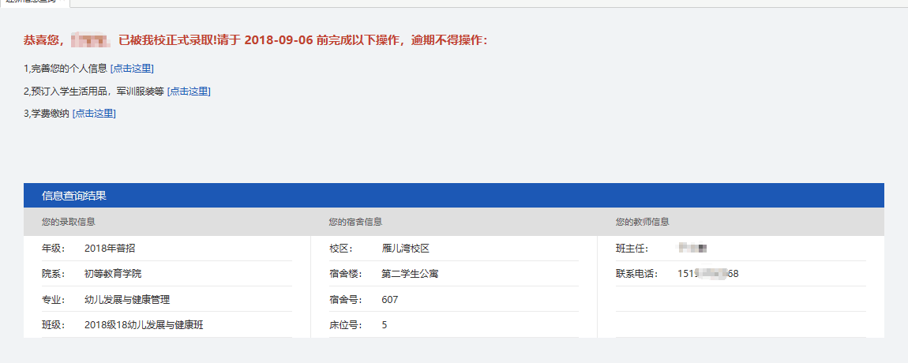908x363 pixels.
Task: Select the 您的录取信息 column header
Action: (69, 223)
